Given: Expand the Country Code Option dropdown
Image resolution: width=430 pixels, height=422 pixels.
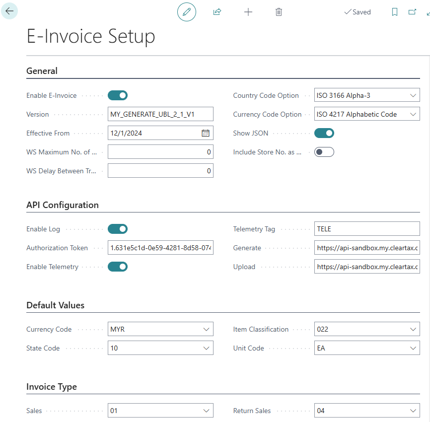Looking at the screenshot, I should (x=413, y=95).
